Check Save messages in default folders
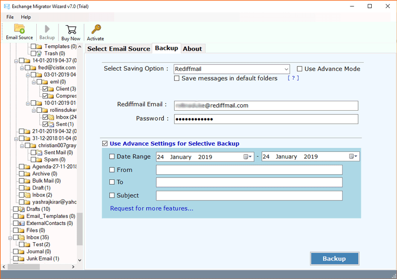The image size is (397, 279). 177,78
